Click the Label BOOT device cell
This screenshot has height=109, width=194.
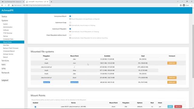[x=73, y=107]
